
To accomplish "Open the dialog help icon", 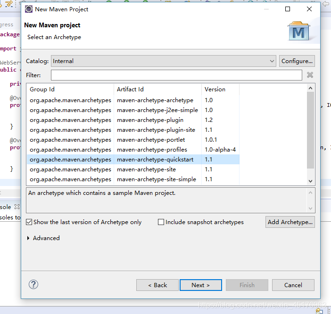I will click(x=33, y=284).
